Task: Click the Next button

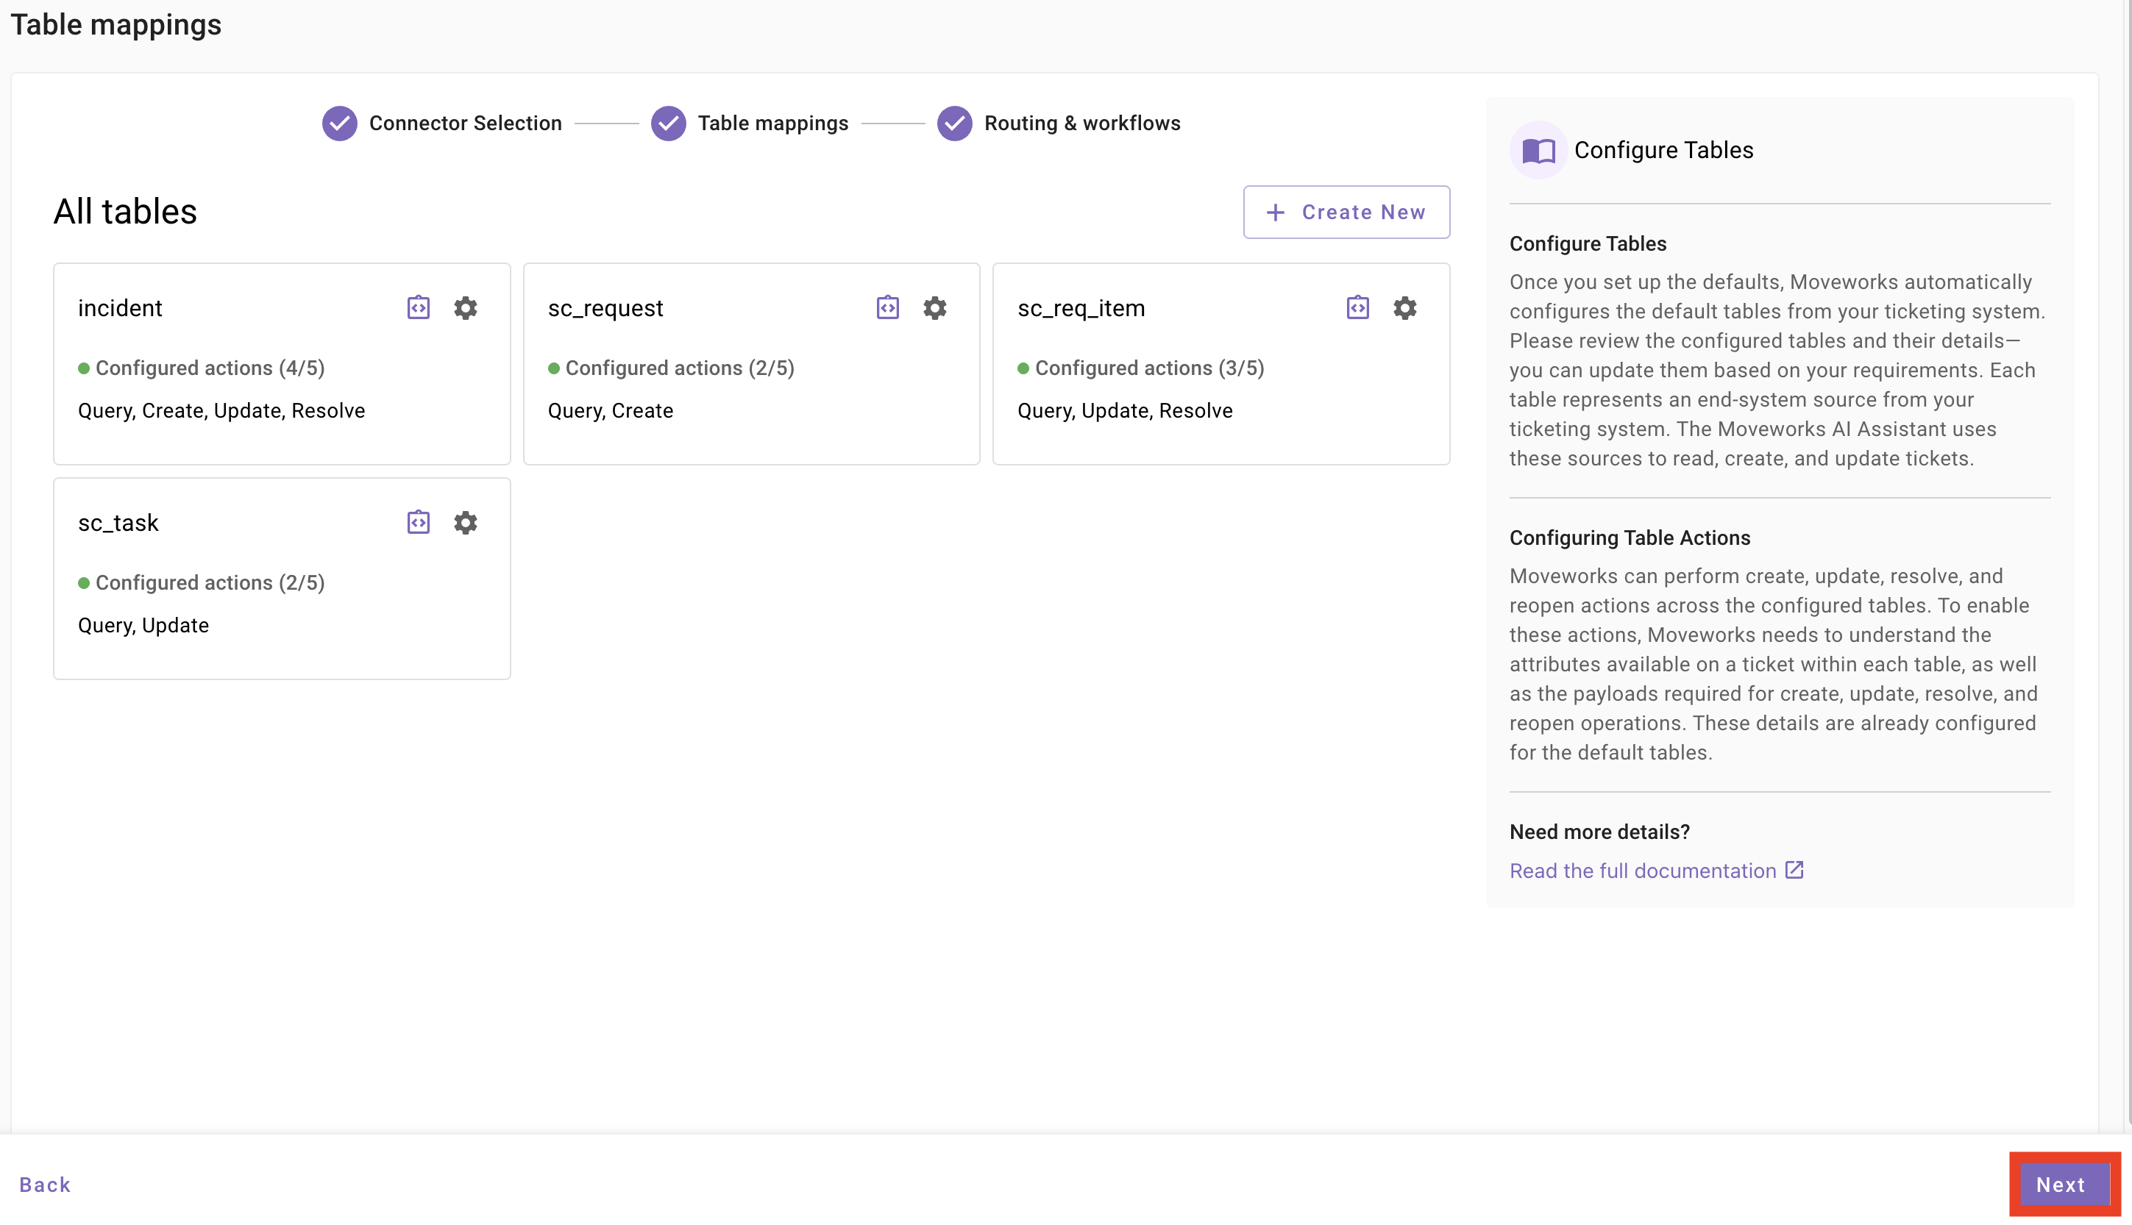Action: click(x=2064, y=1184)
